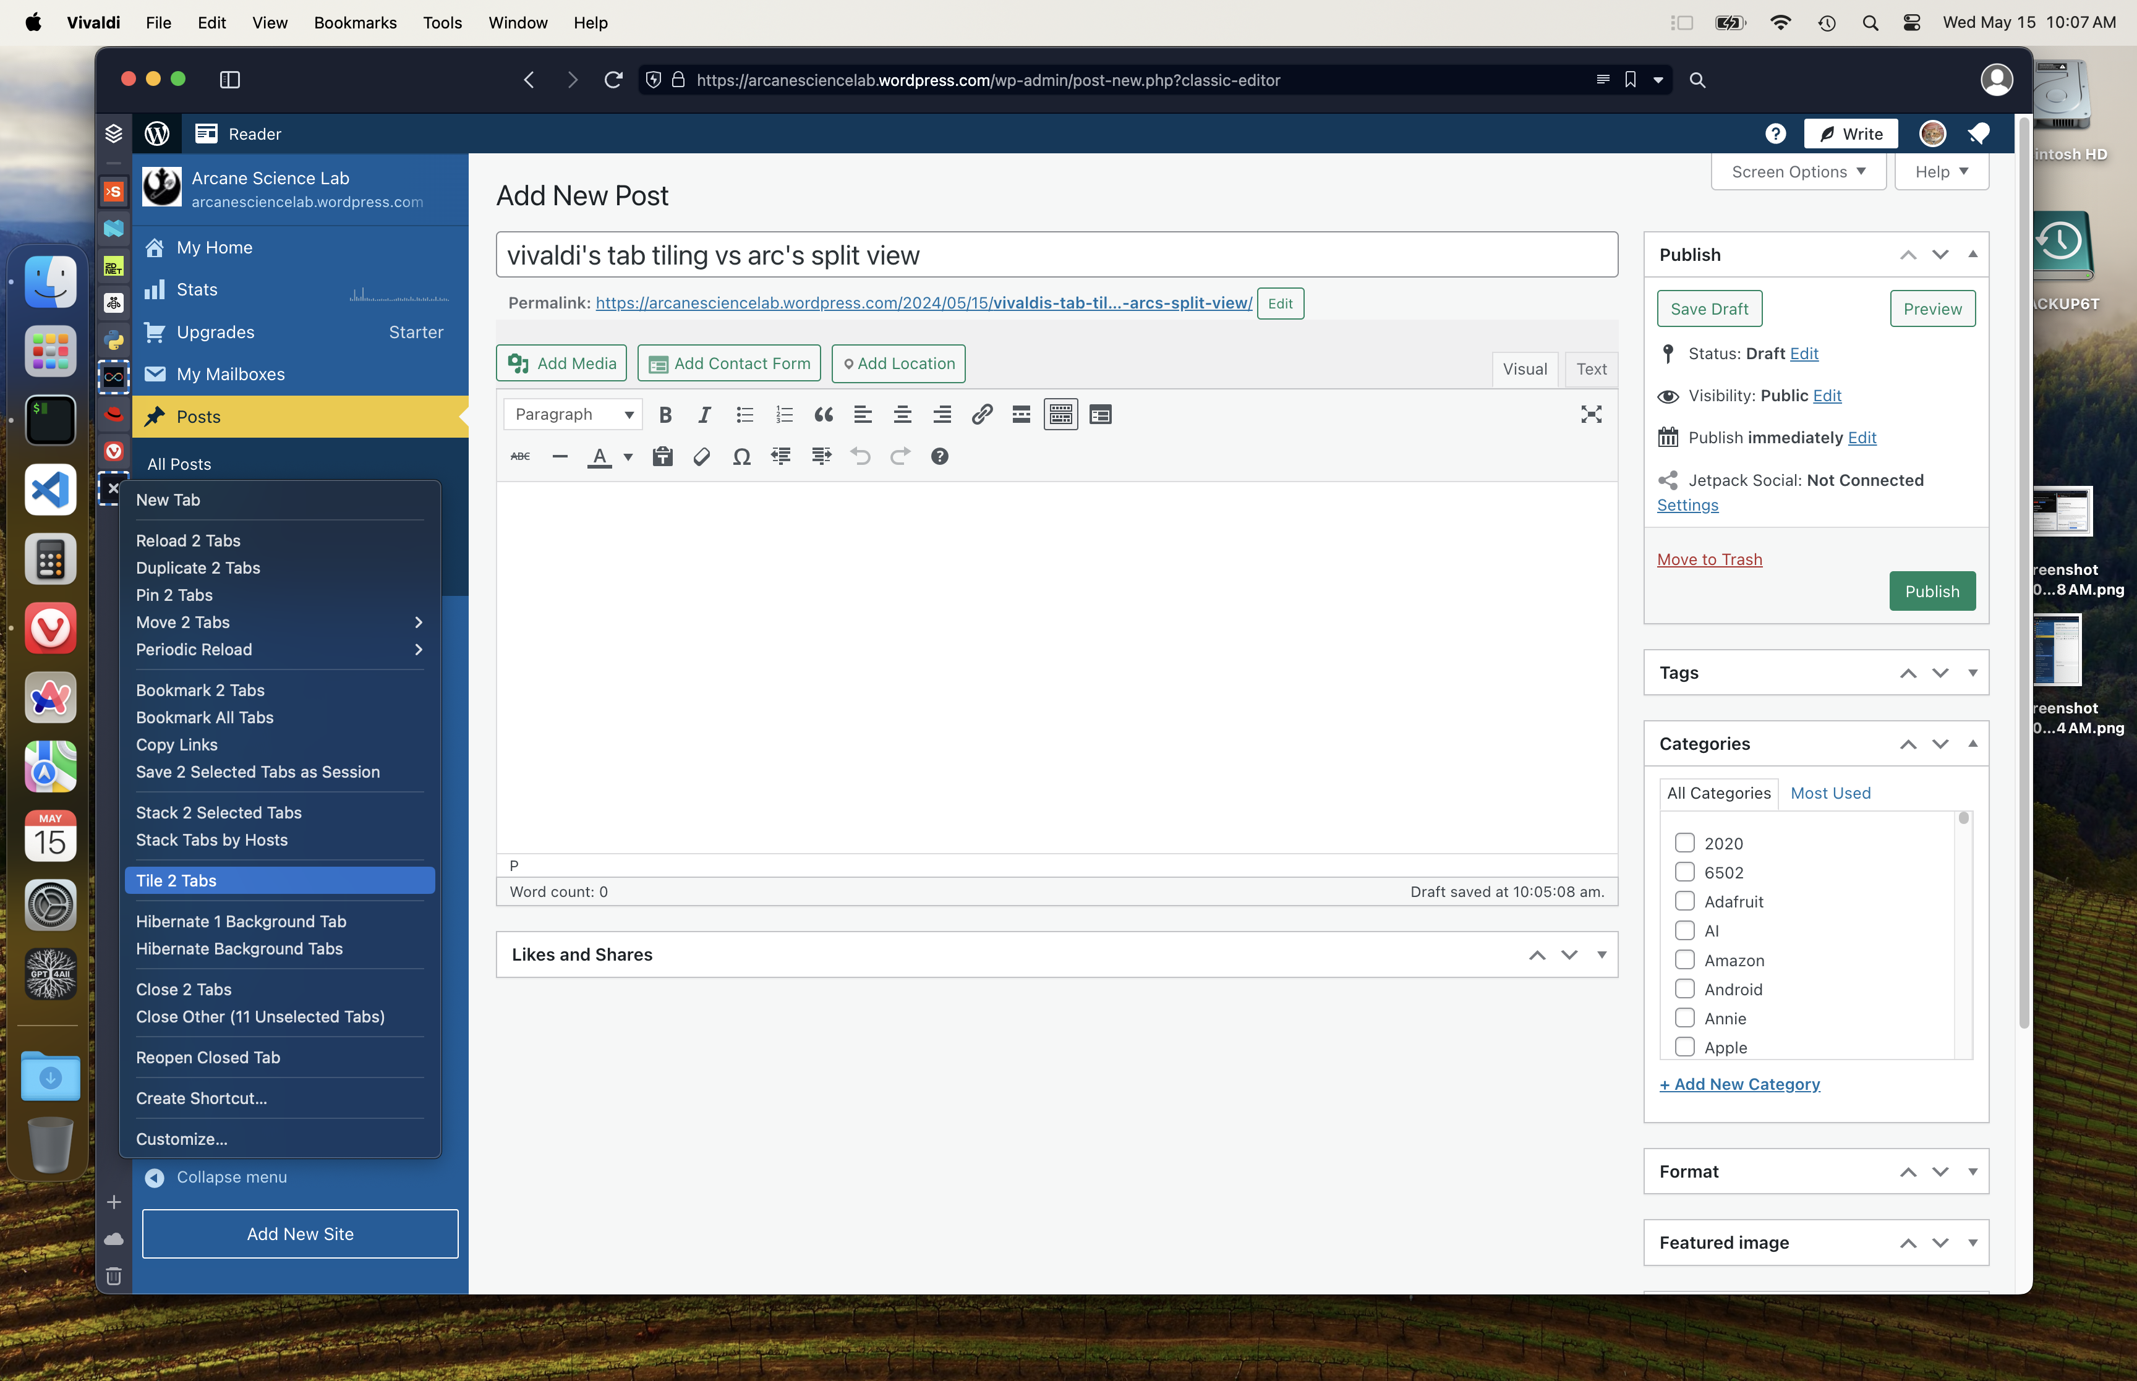Check the AI category
This screenshot has height=1381, width=2137.
click(1685, 931)
